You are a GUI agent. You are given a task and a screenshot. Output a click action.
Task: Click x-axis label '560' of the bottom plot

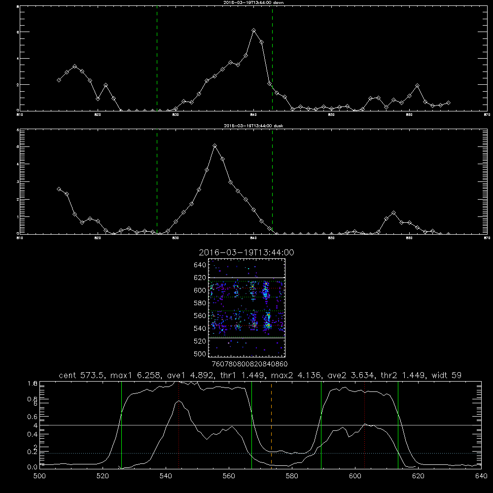pos(229,476)
